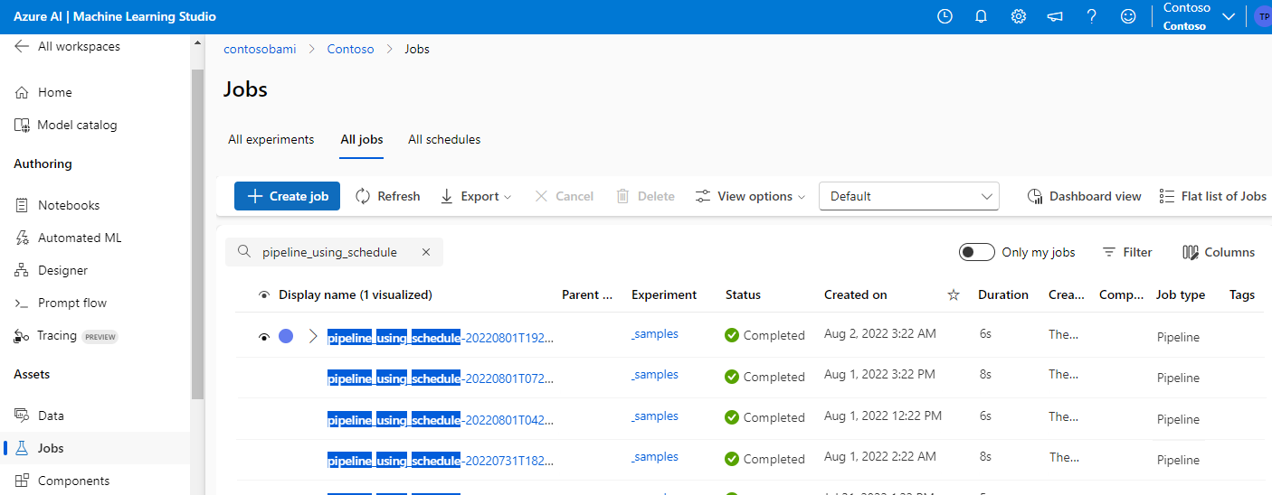Sort by Created on column header

(x=855, y=294)
